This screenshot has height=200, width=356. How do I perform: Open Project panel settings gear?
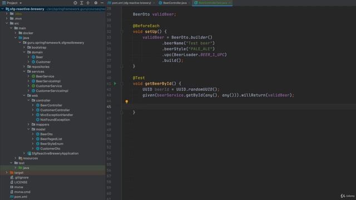click(96, 3)
